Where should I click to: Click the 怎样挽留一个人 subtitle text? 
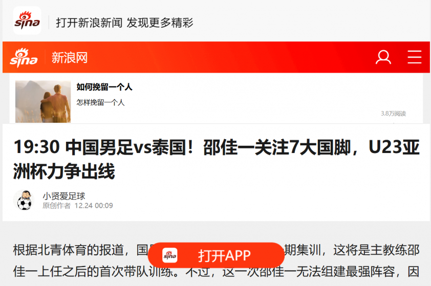[x=101, y=102]
